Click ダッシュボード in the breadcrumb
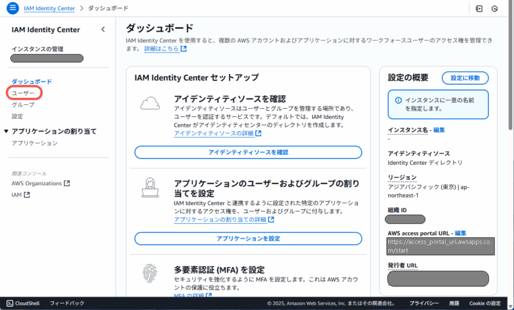Viewport: 514px width, 310px height. [x=108, y=8]
